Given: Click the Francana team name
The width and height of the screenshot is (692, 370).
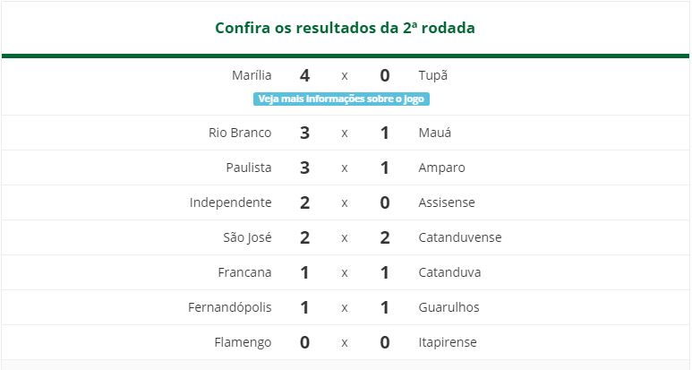Looking at the screenshot, I should 244,272.
